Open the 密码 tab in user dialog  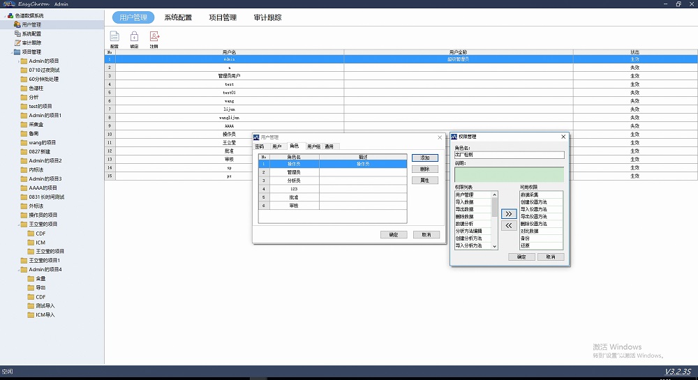[x=260, y=146]
